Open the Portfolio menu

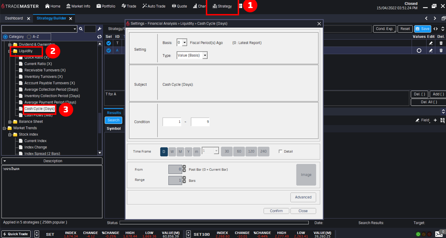(106, 6)
